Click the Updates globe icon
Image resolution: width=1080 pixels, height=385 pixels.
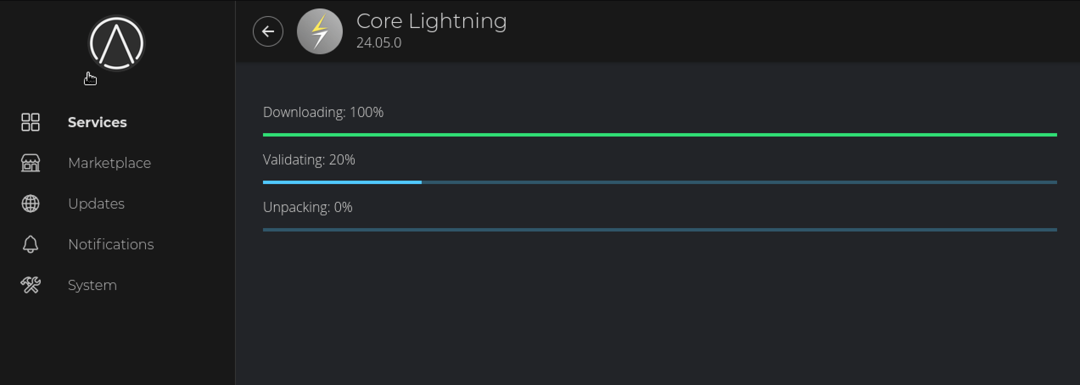(x=31, y=204)
